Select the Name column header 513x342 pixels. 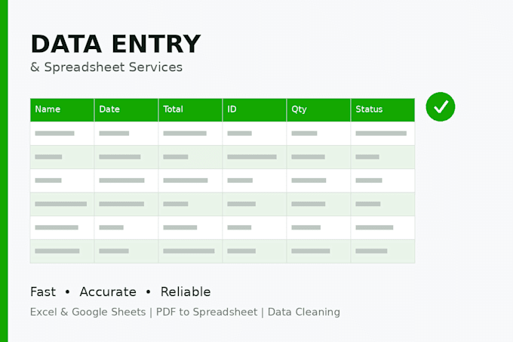click(62, 109)
